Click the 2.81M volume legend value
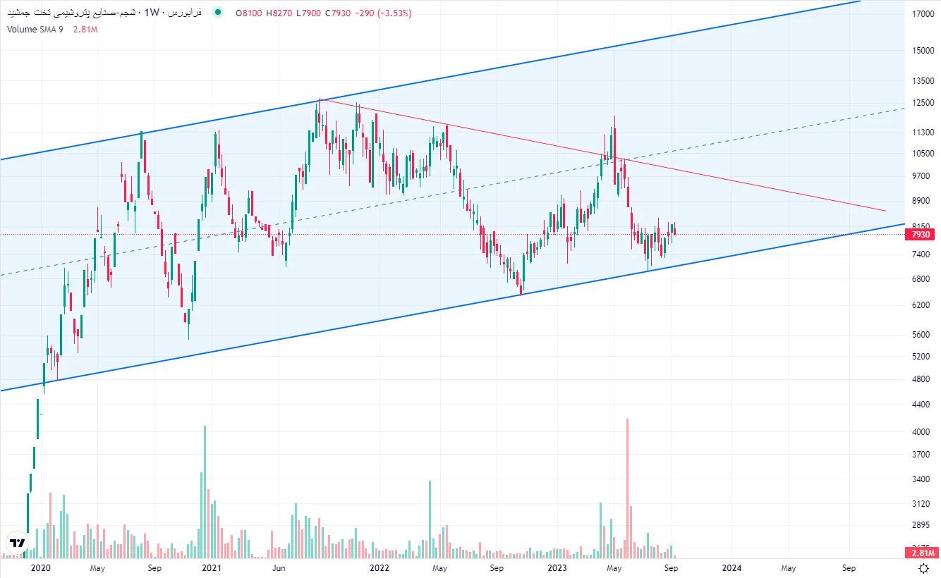Viewport: 941px width, 578px height. [84, 29]
